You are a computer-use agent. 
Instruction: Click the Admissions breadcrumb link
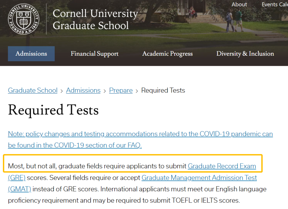tap(83, 91)
